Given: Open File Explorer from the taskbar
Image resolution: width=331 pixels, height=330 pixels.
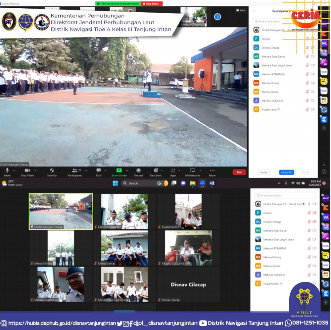Looking at the screenshot, I should point(193,183).
